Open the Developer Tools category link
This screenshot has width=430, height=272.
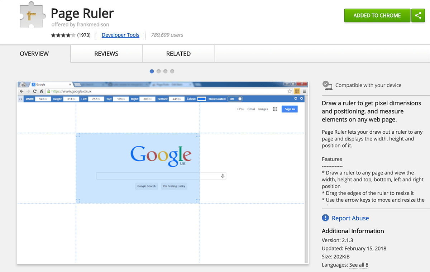click(120, 35)
